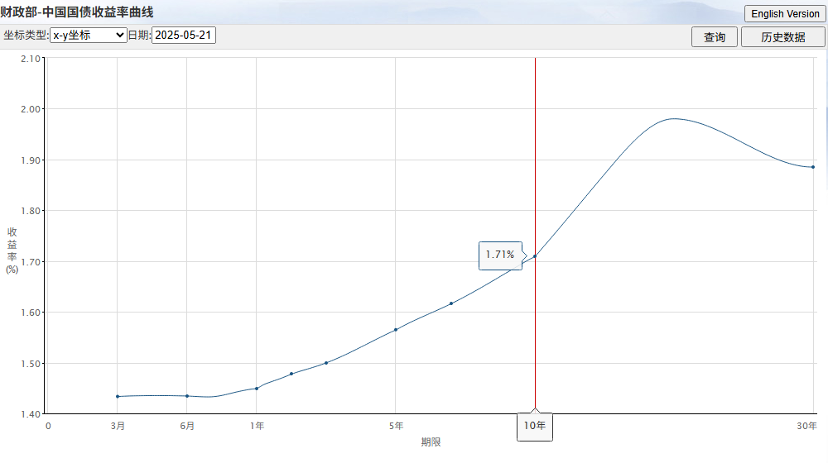
Task: Select the 1年 data point on curve
Action: coord(257,389)
